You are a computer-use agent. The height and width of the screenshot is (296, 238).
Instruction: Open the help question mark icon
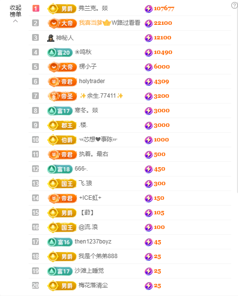[x=235, y=5]
